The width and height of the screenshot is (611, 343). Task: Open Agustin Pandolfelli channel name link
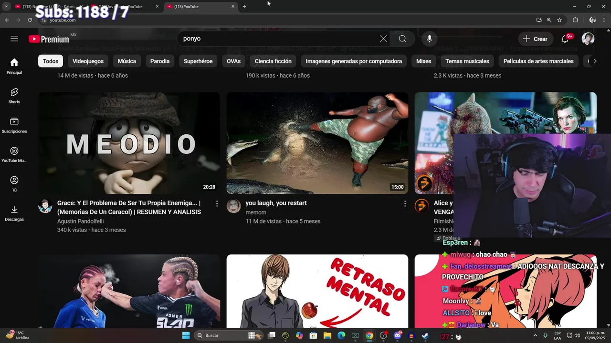click(x=80, y=221)
